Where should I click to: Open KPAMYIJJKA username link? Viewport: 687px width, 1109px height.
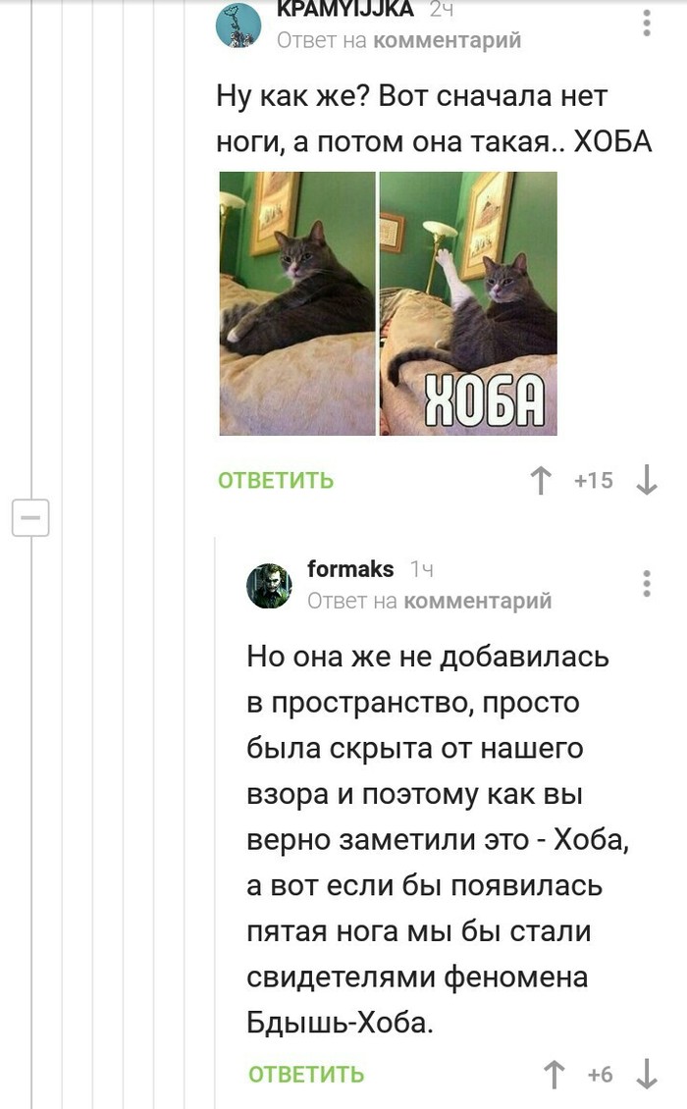pyautogui.click(x=345, y=9)
